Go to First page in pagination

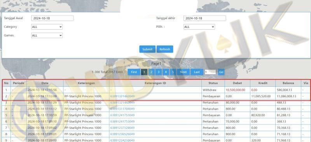click(134, 72)
